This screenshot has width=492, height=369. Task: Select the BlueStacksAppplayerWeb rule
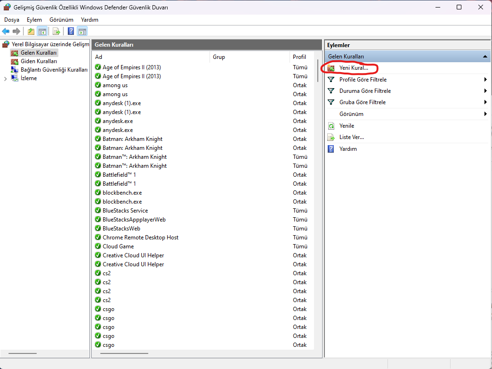coord(134,220)
